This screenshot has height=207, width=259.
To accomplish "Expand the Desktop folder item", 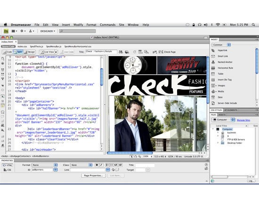I will 218,143.
